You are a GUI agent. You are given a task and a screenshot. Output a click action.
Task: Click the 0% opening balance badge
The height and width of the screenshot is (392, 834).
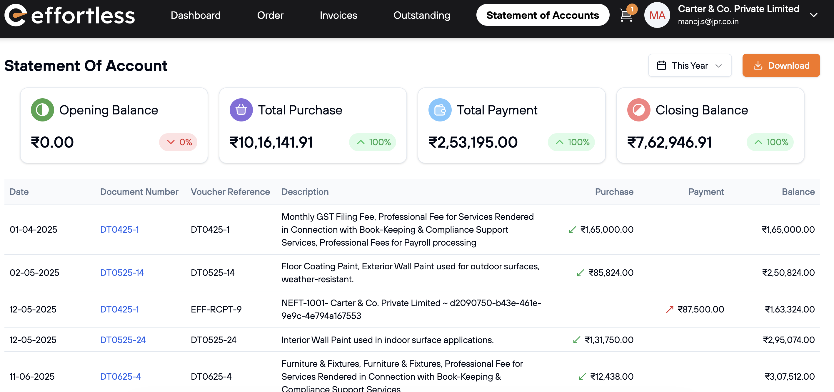179,142
